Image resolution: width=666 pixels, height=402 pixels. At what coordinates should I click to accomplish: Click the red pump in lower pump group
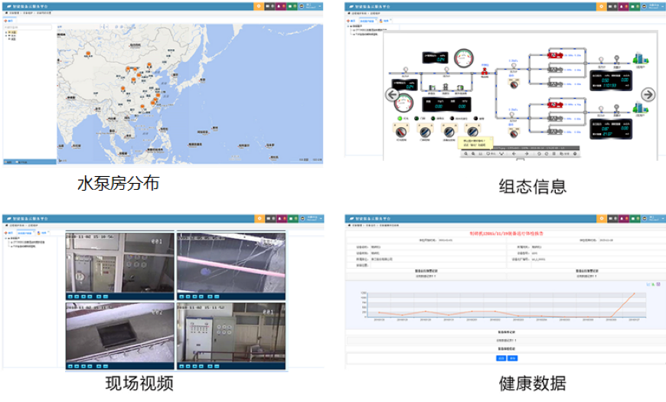(555, 104)
